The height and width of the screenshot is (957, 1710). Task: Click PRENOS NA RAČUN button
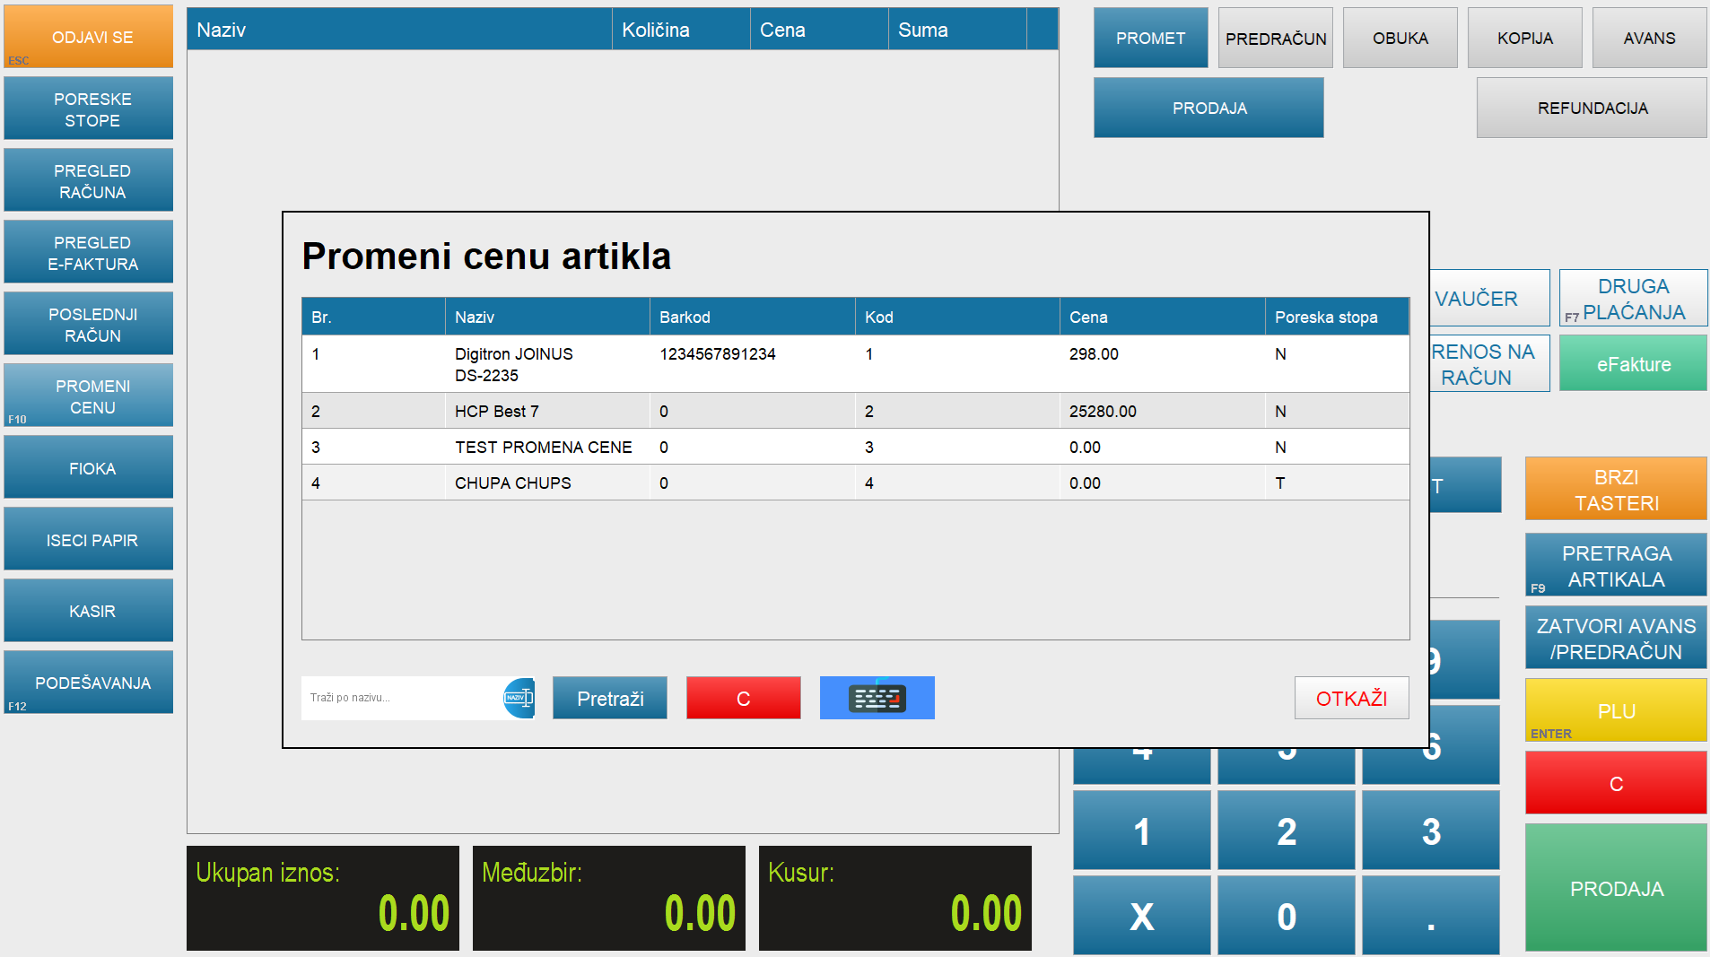click(1489, 364)
